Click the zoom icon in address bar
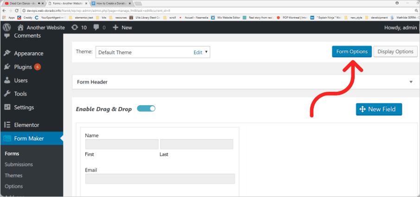 416,11
